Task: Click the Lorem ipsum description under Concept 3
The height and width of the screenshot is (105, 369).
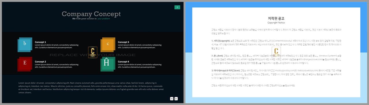Action: pos(140,46)
